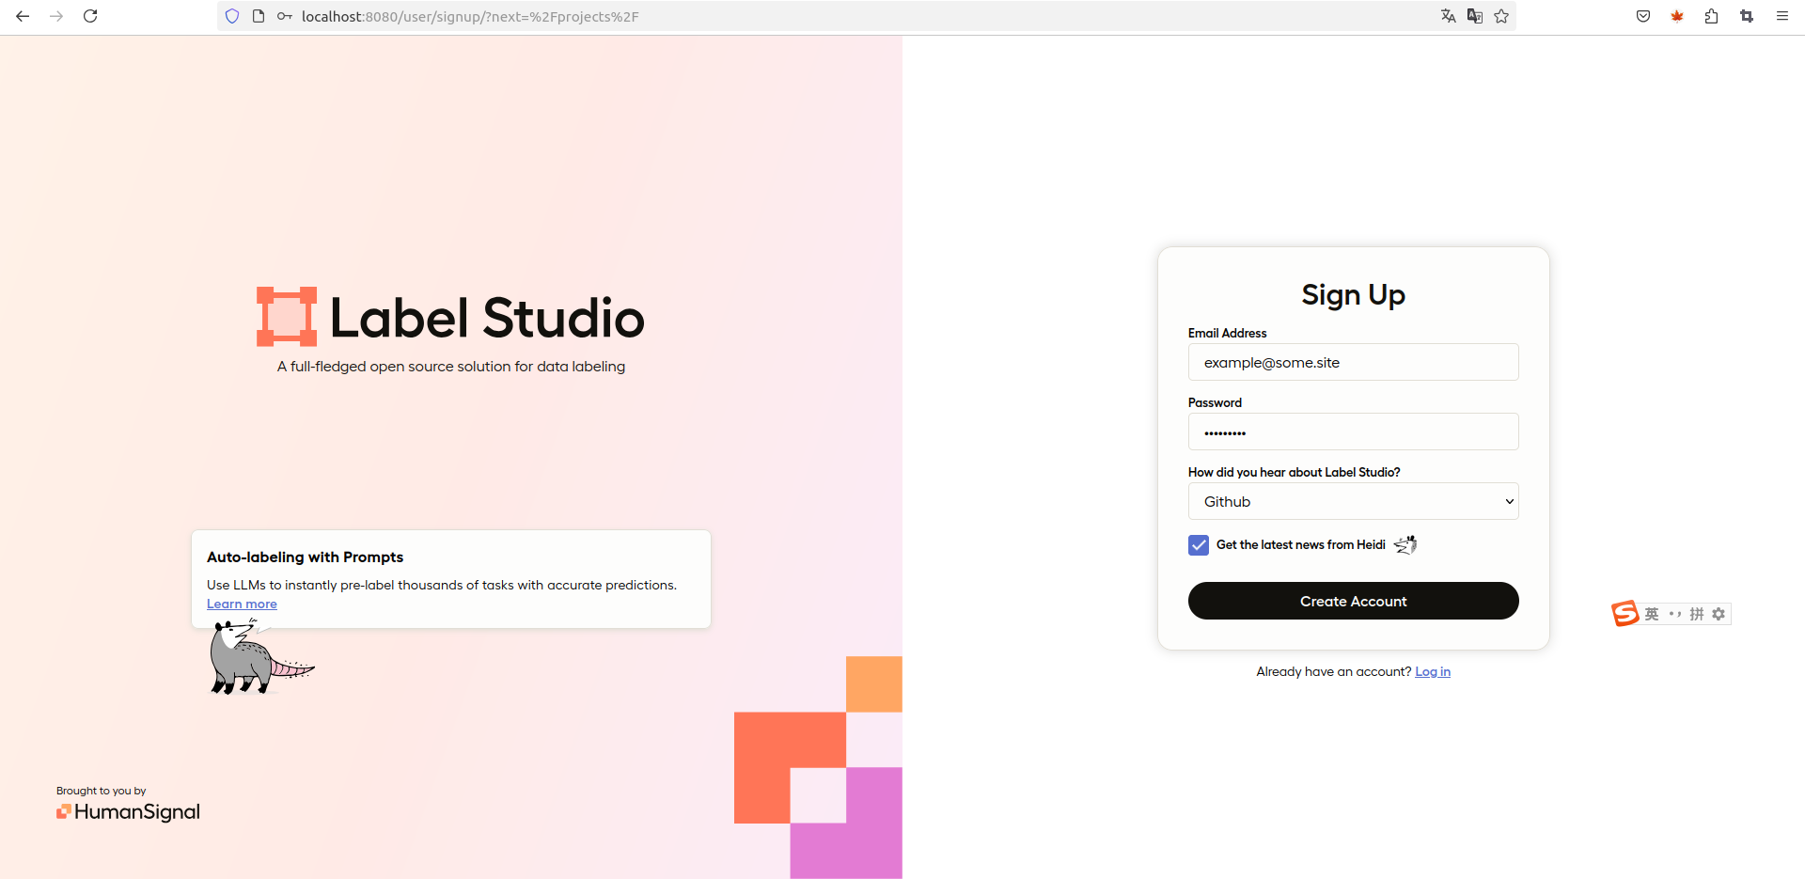The height and width of the screenshot is (879, 1805).
Task: Click the HumanSignal logo
Action: point(128,811)
